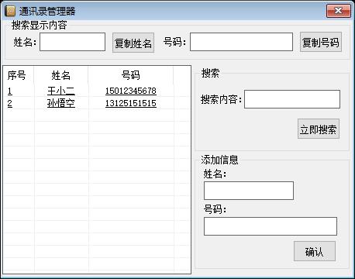Focus the 号码 field in search results area
The height and width of the screenshot is (279, 355).
[241, 42]
